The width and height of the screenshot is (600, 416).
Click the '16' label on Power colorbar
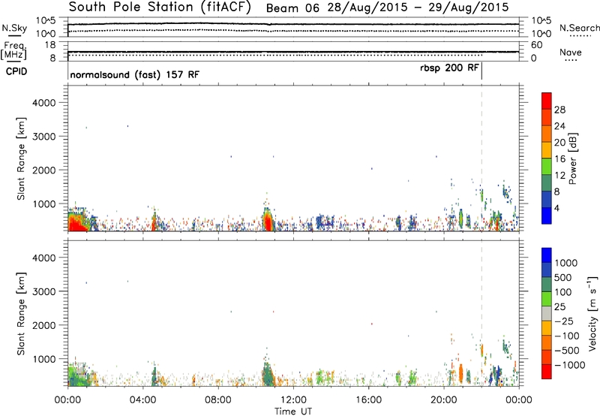(x=559, y=159)
